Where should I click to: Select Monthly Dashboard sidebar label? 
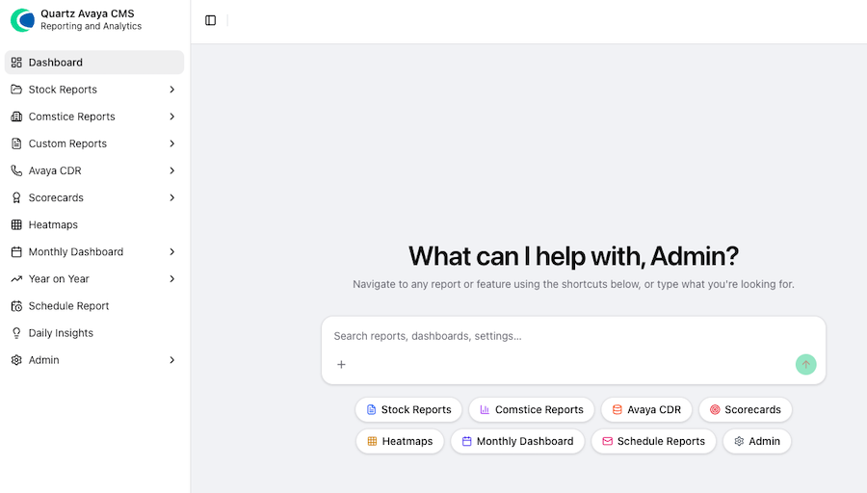pyautogui.click(x=76, y=252)
